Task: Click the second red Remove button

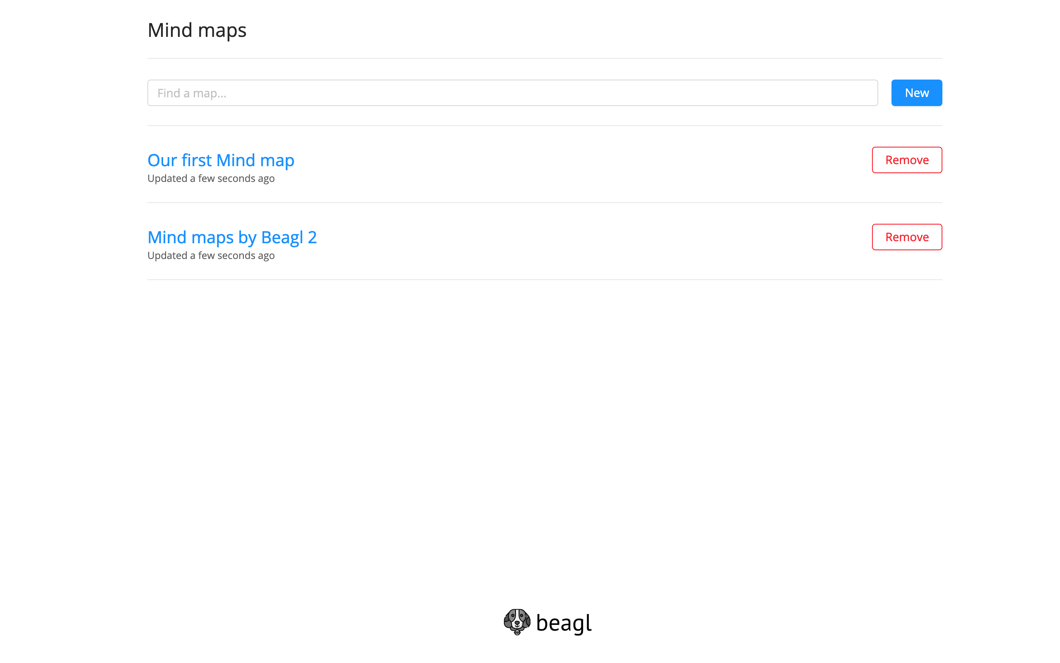Action: coord(907,237)
